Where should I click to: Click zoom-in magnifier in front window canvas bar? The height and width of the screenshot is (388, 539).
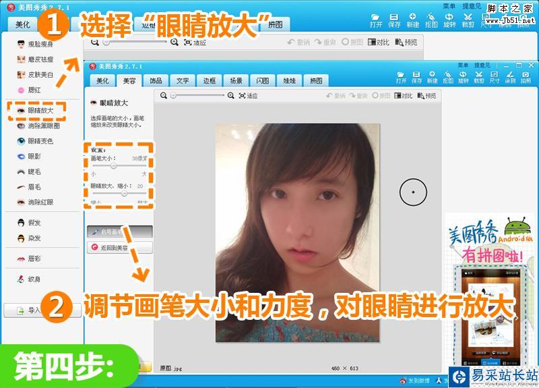point(230,95)
